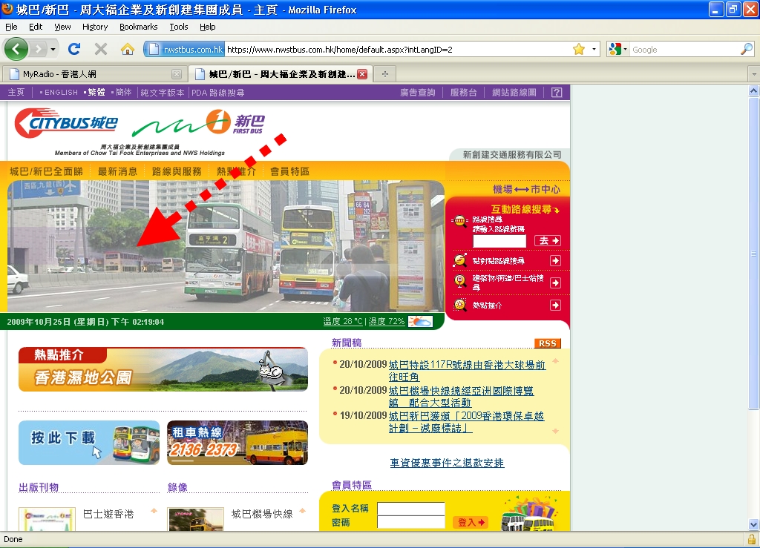This screenshot has width=760, height=548.
Task: Open 機場⟷市中心 airport link
Action: (526, 189)
